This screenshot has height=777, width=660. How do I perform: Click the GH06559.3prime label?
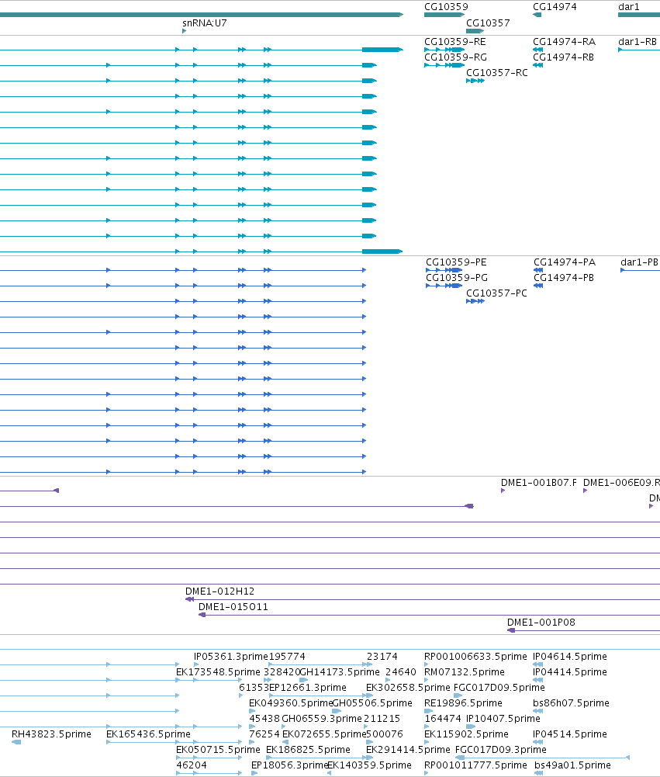click(x=322, y=719)
